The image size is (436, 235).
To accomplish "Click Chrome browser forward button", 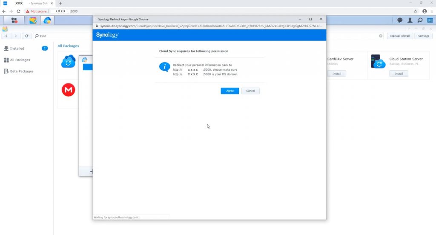I will point(11,11).
